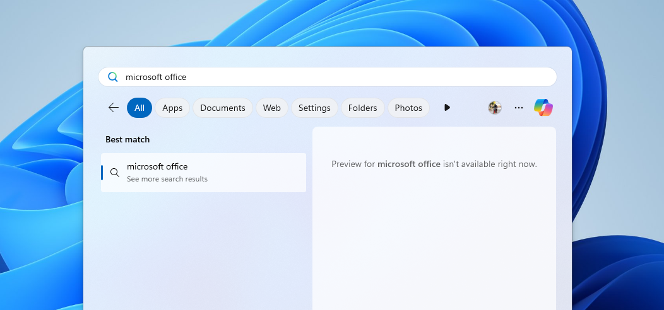Choose the Photos filter
The image size is (664, 310).
(408, 108)
